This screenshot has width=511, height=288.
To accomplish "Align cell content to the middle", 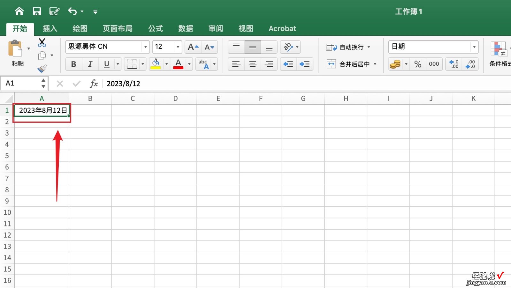I will (x=253, y=47).
